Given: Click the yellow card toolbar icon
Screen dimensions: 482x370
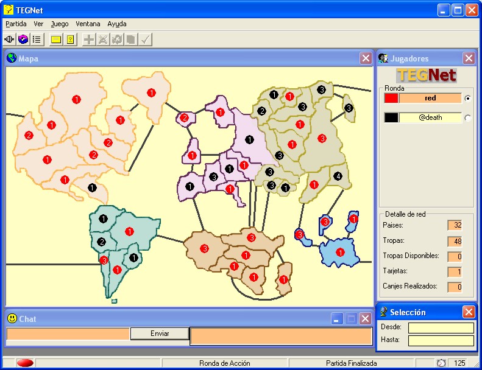Looking at the screenshot, I should point(56,40).
